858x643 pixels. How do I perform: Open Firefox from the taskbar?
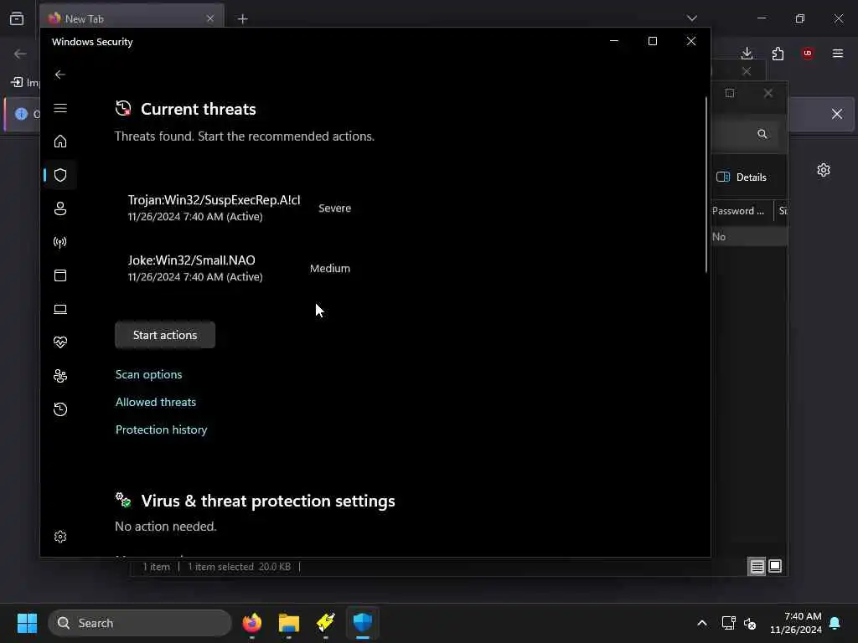[x=251, y=623]
